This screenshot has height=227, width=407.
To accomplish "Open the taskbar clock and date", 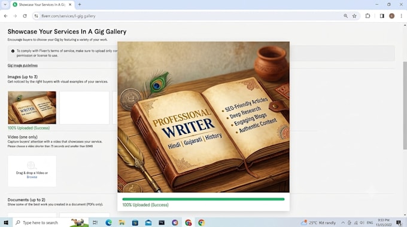I will tap(384, 223).
